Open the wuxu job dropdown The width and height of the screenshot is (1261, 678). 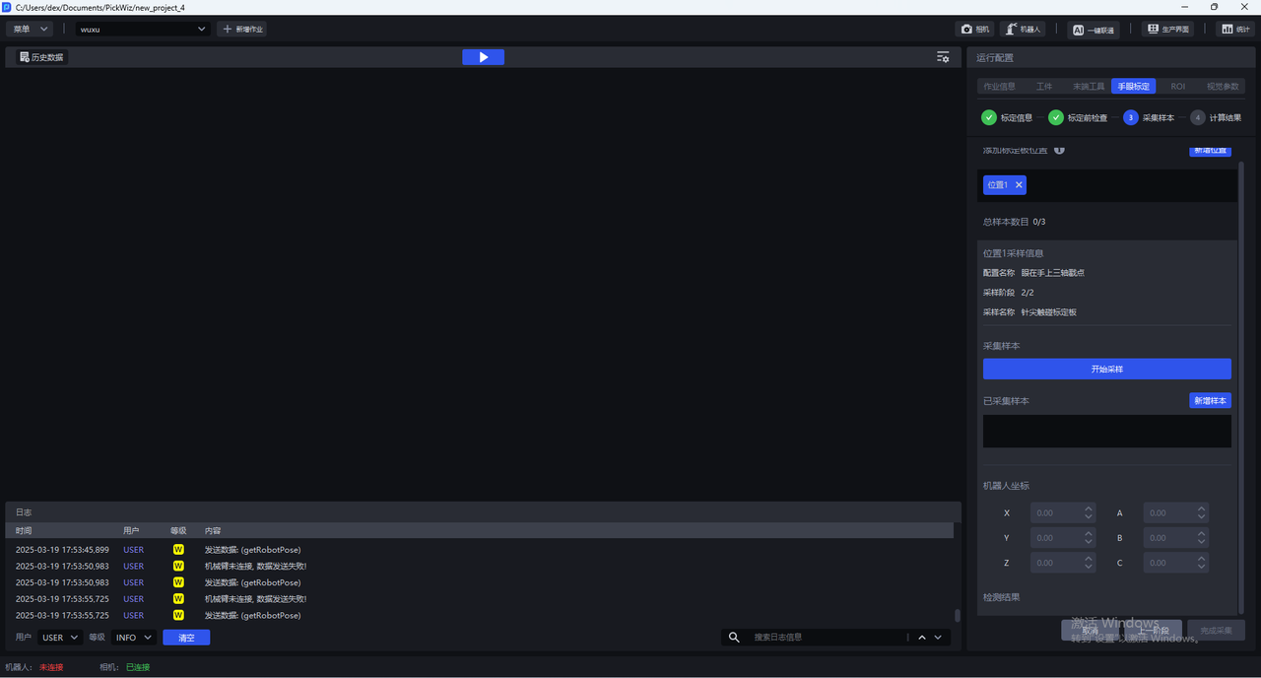point(144,30)
